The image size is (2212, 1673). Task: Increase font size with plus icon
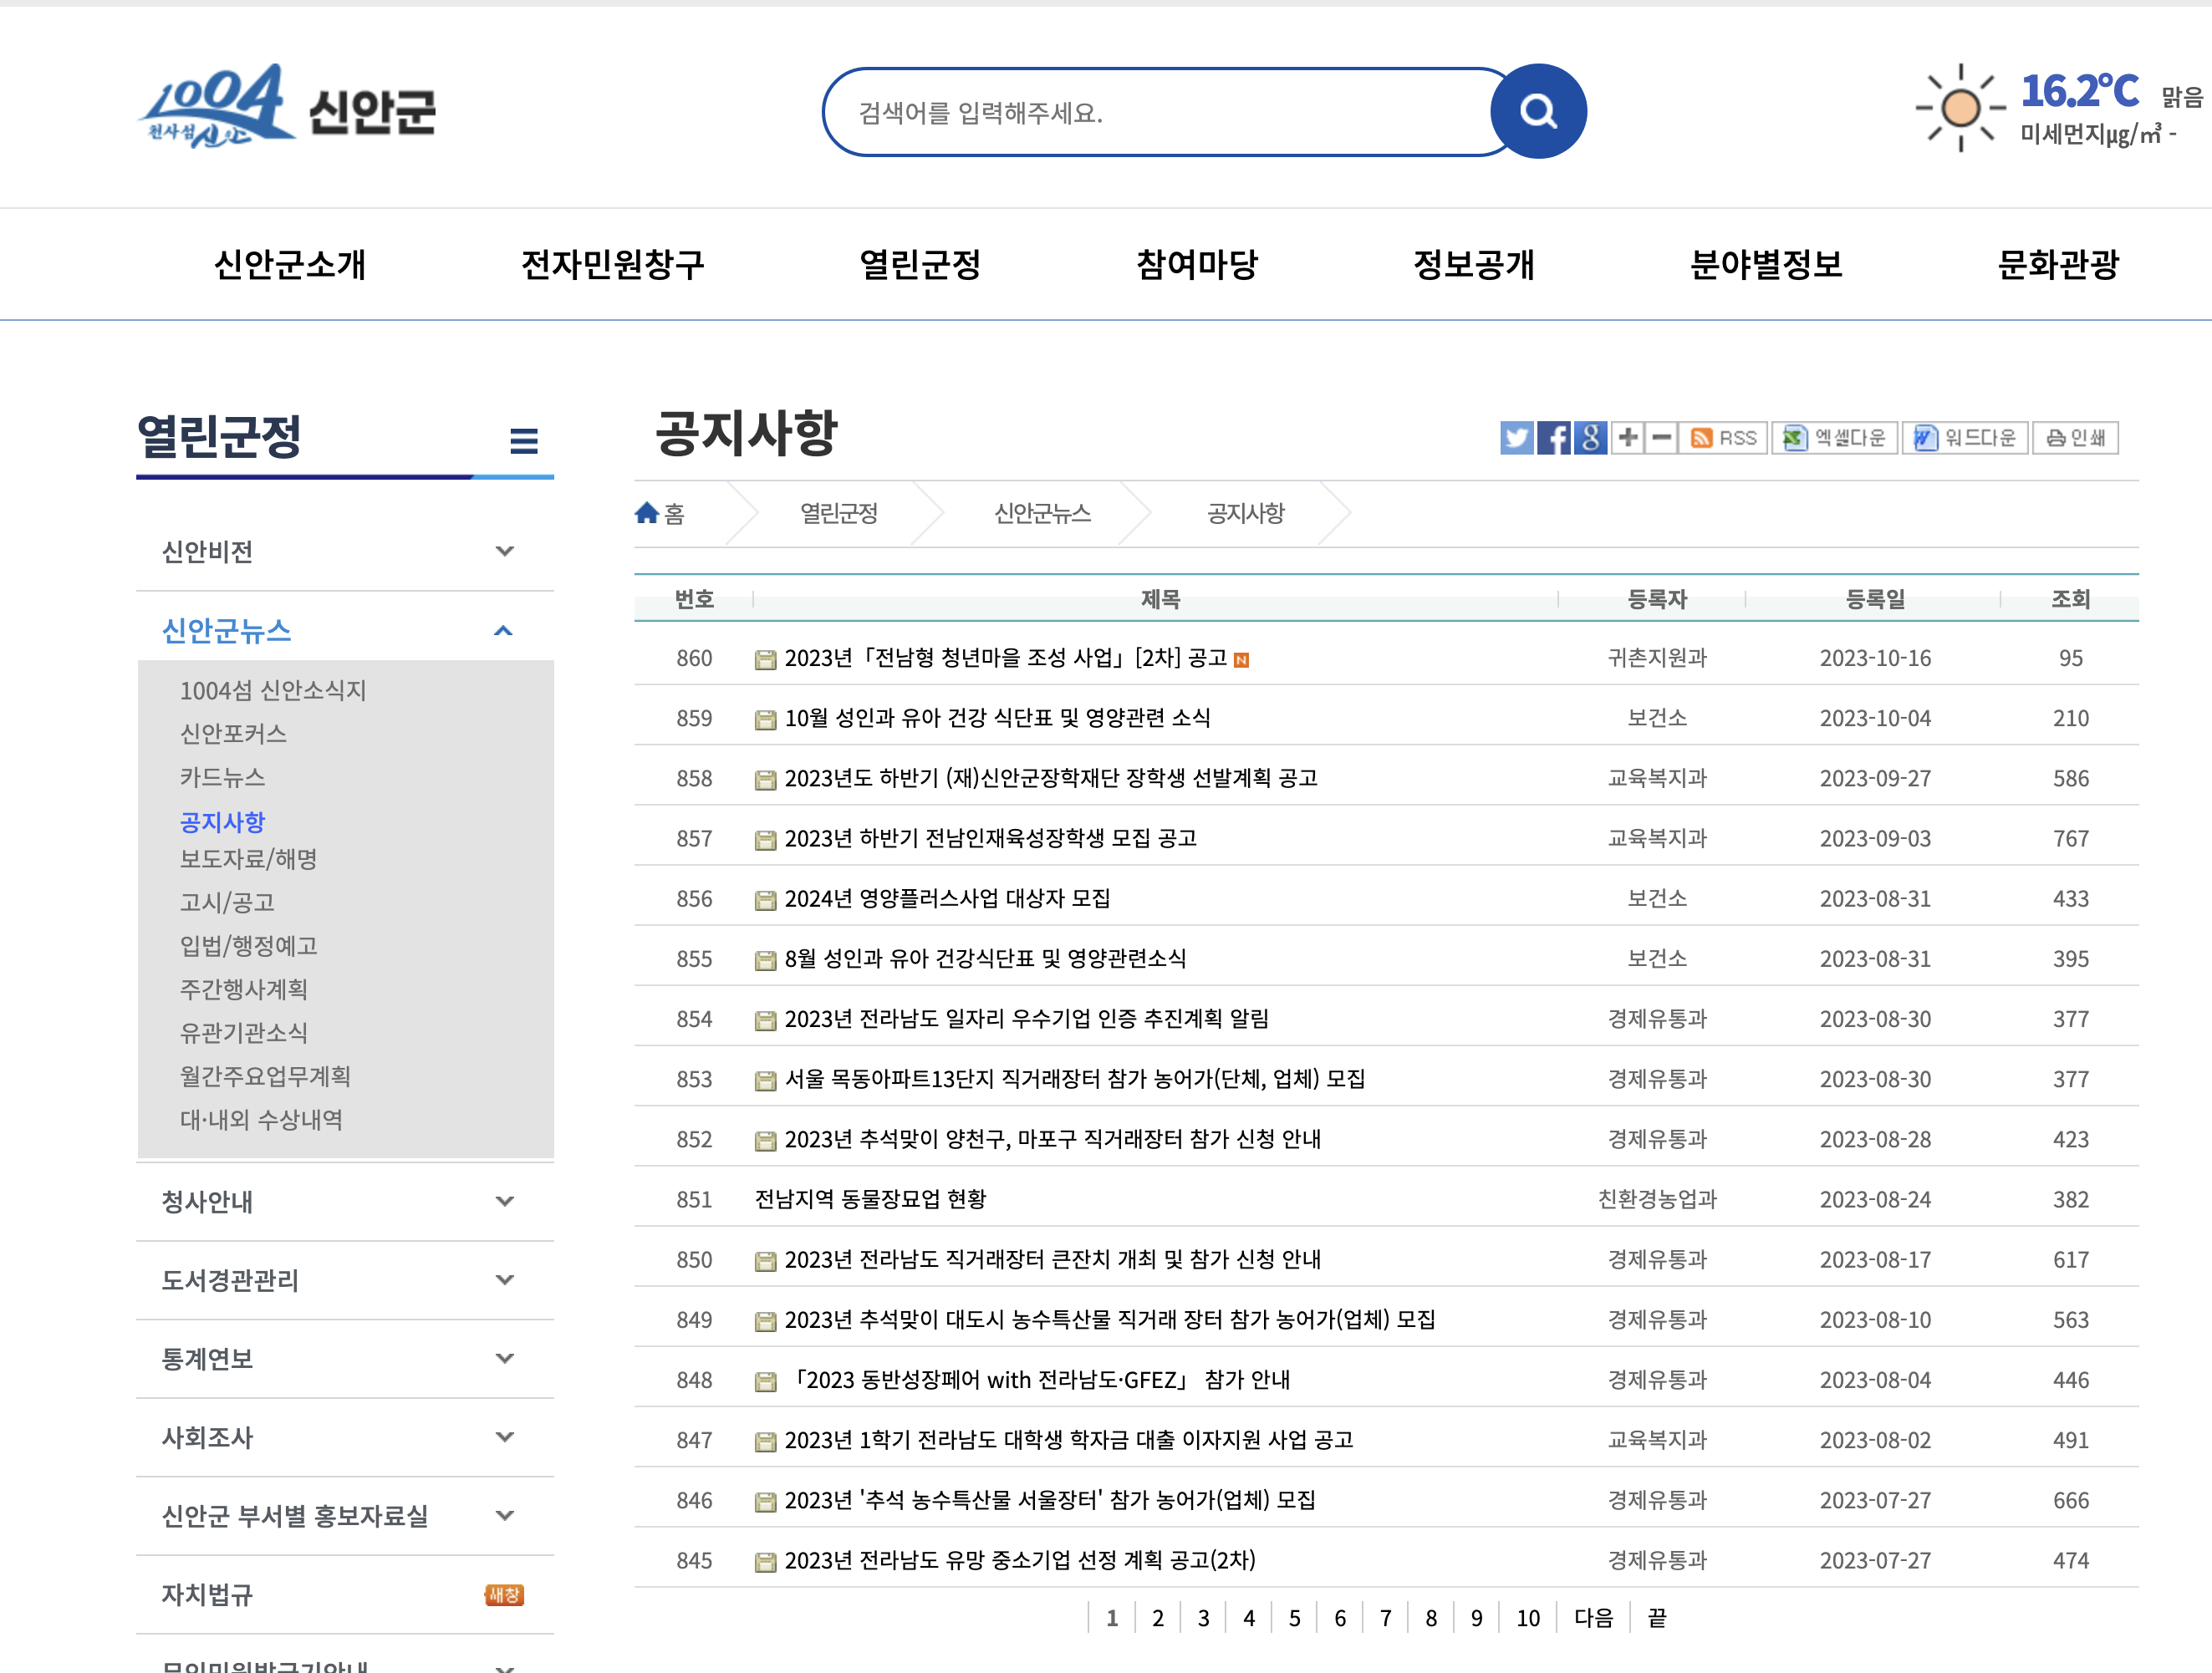point(1628,438)
